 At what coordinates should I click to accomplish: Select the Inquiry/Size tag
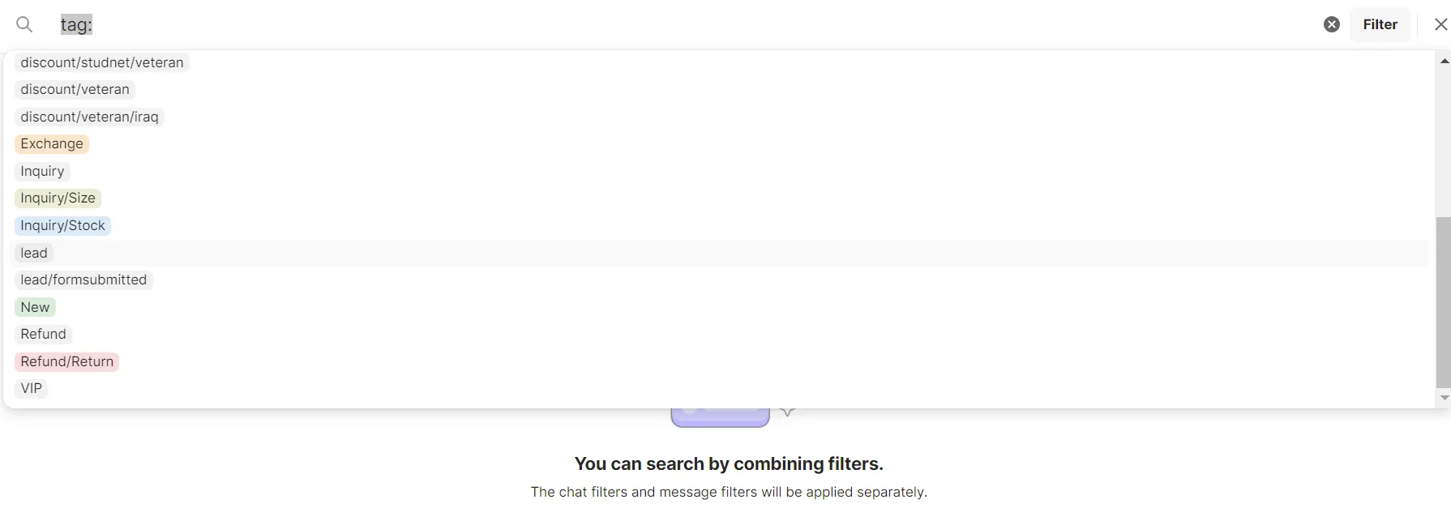click(x=58, y=198)
